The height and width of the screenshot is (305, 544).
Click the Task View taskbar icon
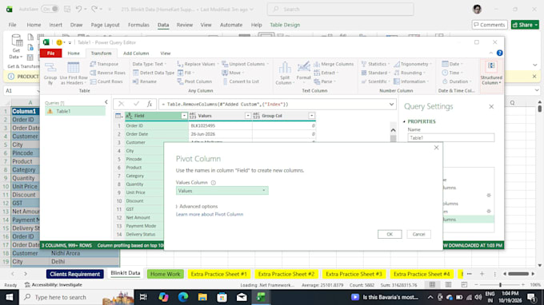(x=143, y=297)
